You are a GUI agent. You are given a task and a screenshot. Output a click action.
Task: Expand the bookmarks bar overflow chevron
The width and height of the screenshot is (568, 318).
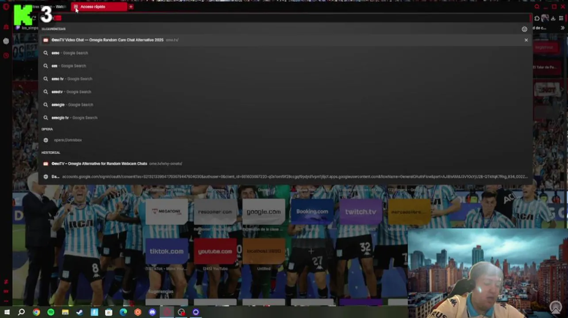pos(562,28)
